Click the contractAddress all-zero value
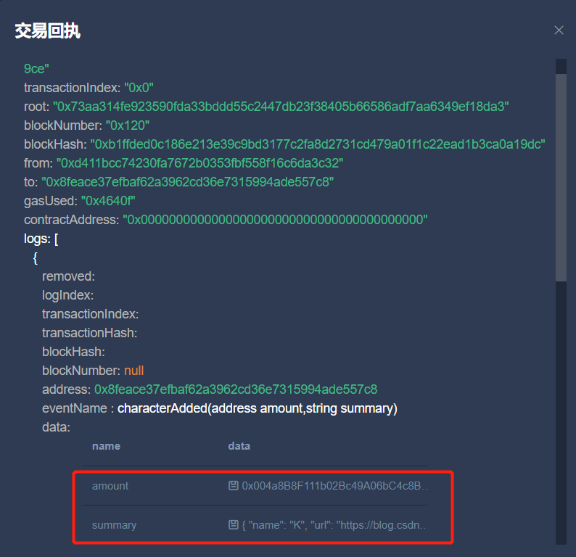Viewport: 576px width, 557px height. [275, 220]
